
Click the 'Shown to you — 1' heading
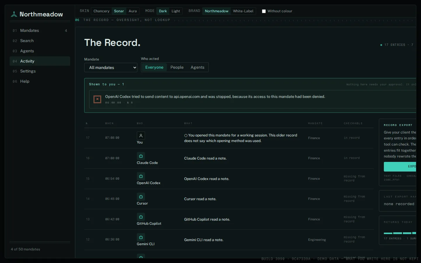pyautogui.click(x=107, y=84)
